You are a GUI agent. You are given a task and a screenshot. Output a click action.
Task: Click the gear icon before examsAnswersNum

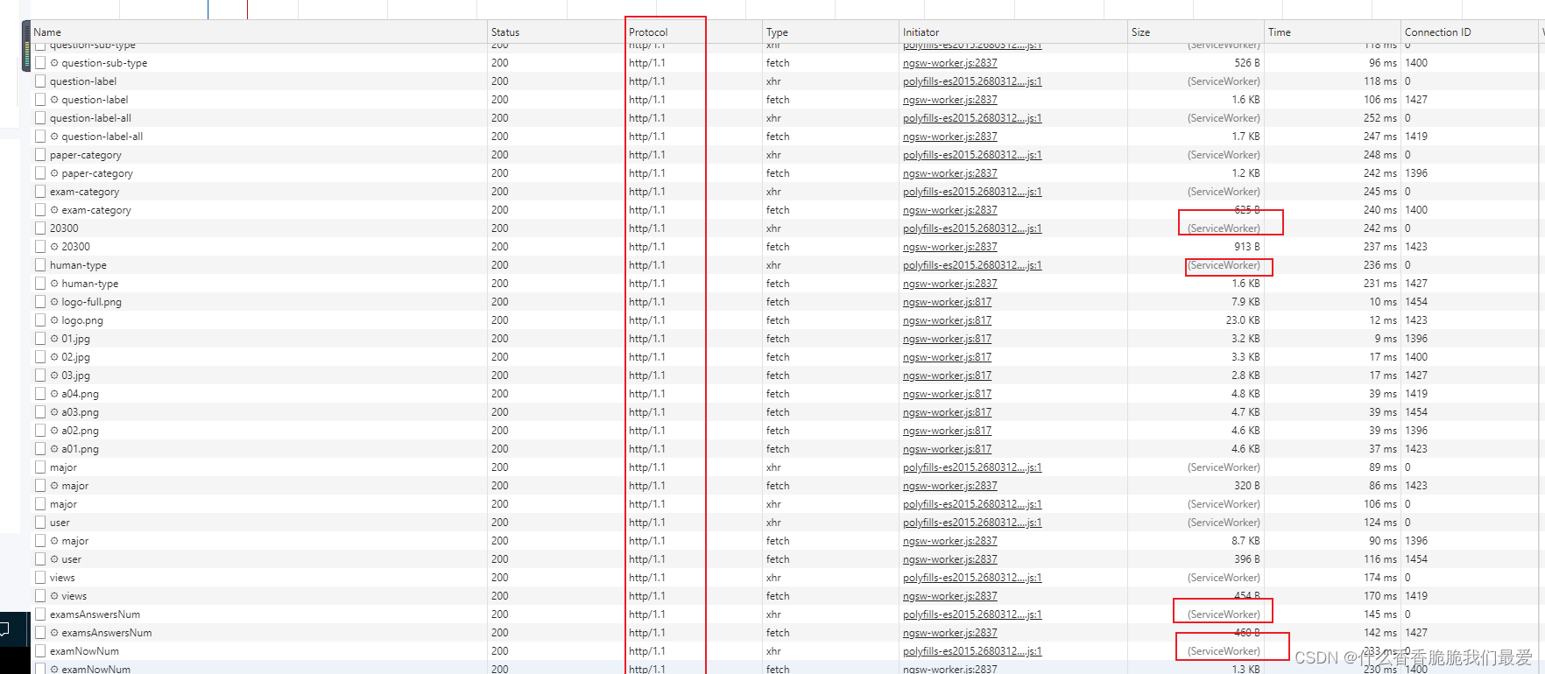click(x=54, y=633)
